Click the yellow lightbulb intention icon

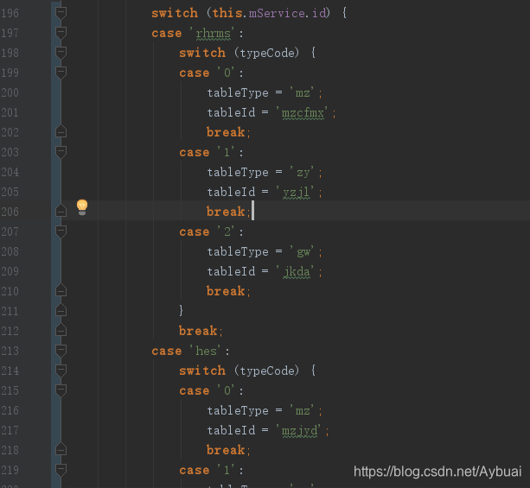coord(82,207)
